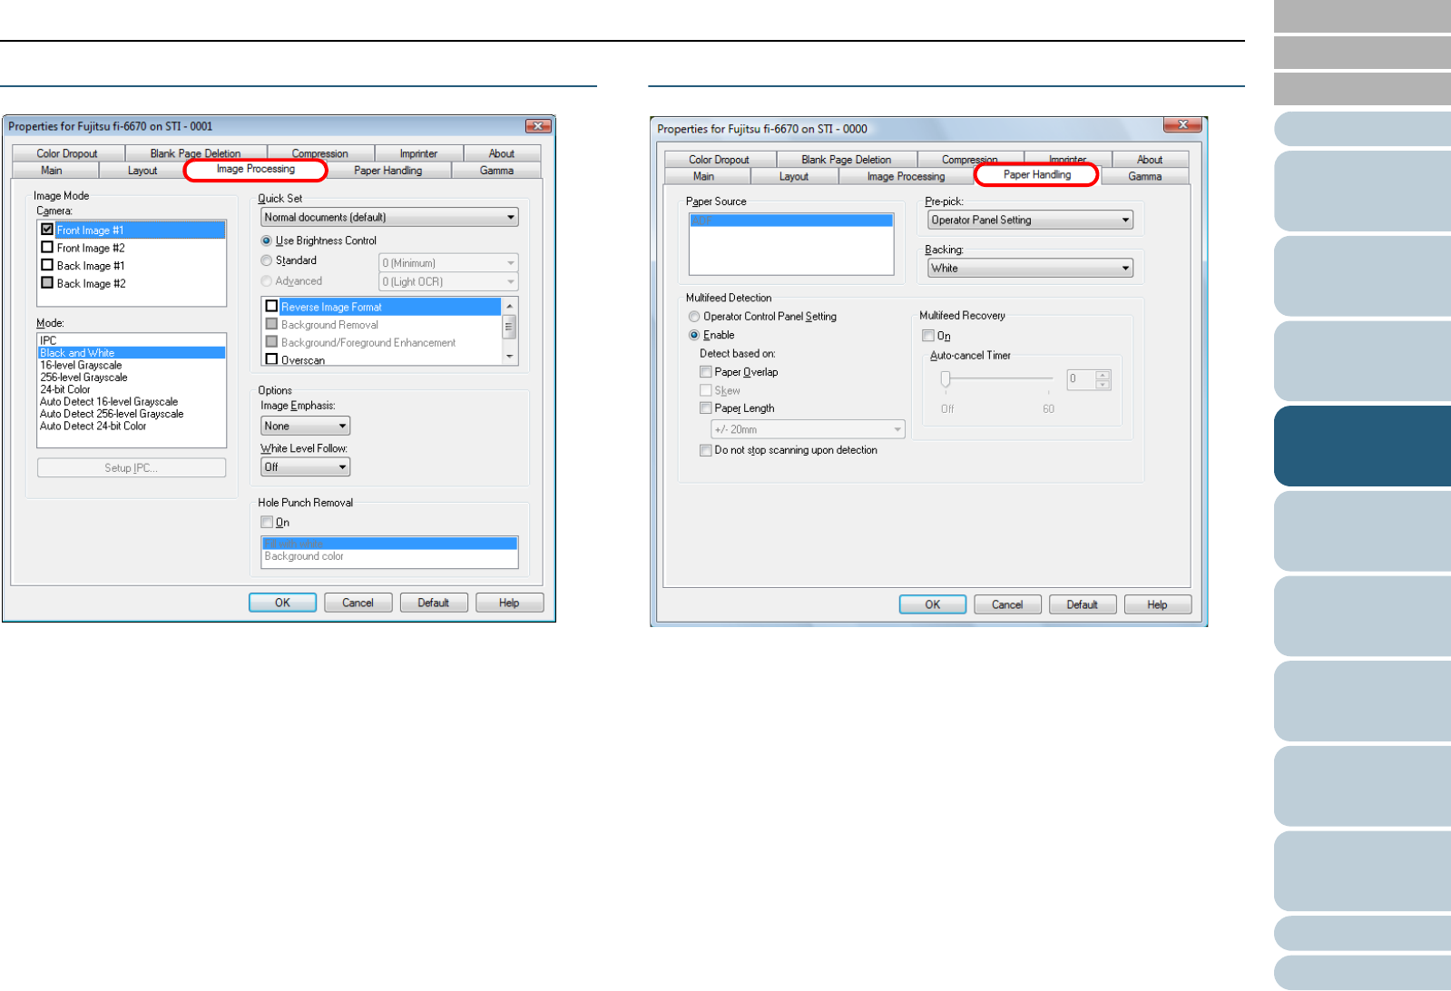This screenshot has height=991, width=1451.
Task: Select Operator Control Panel Setting radio button
Action: [694, 317]
